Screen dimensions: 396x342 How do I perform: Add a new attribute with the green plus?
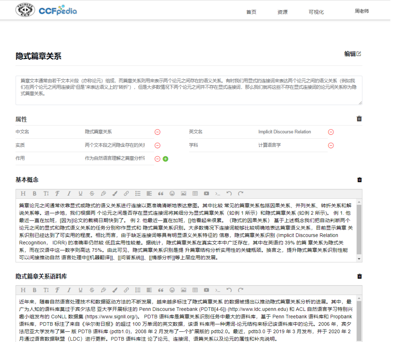click(165, 159)
